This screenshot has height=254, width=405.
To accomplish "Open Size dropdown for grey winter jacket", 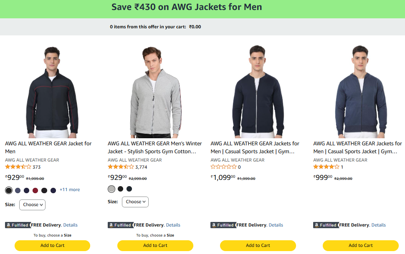I will 135,202.
